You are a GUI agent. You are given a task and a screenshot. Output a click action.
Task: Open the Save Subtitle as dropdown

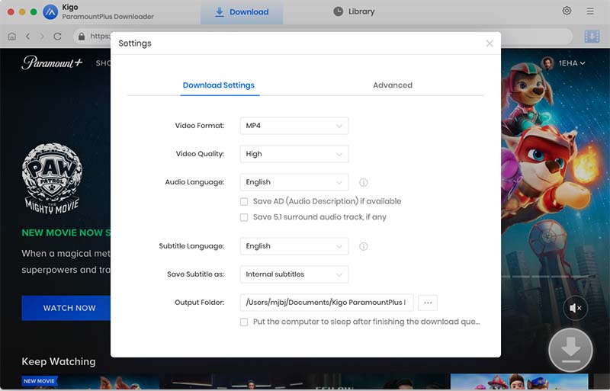[294, 274]
